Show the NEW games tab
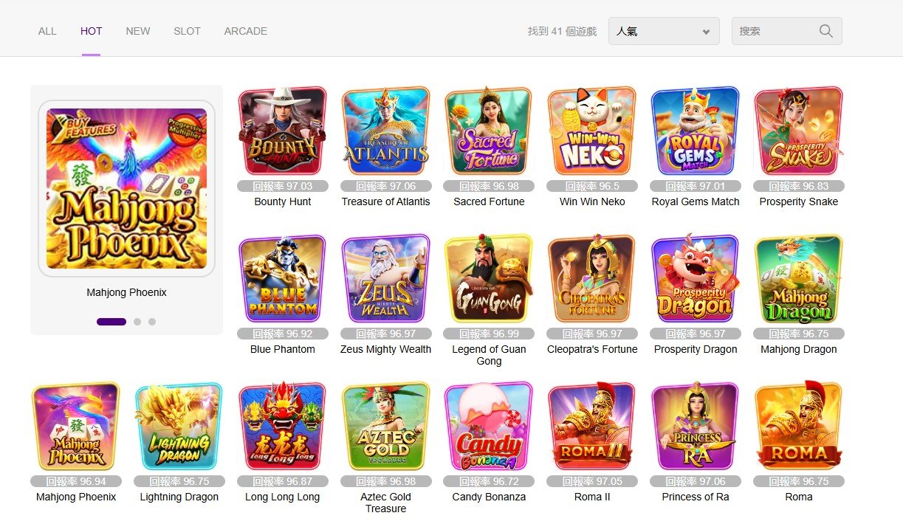Screen dimensions: 903x524 [138, 31]
